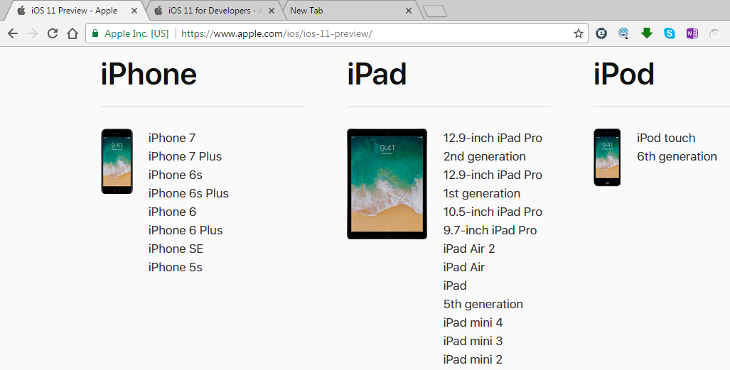Close the iOS 11 for Developers tab
Image resolution: width=730 pixels, height=370 pixels.
(272, 10)
